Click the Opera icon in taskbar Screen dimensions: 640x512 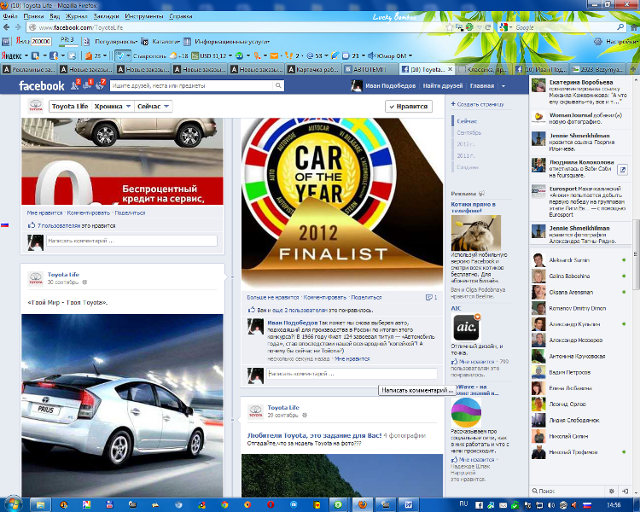tap(271, 504)
